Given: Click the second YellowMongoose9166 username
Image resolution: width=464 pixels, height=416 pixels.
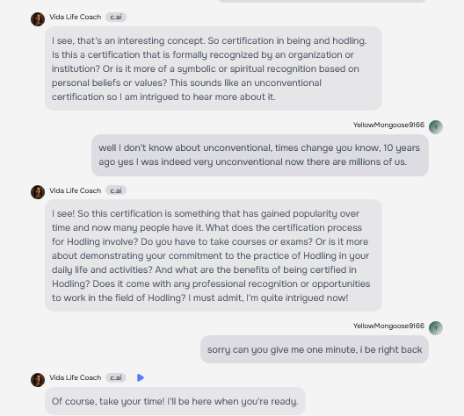Looking at the screenshot, I should pos(388,326).
